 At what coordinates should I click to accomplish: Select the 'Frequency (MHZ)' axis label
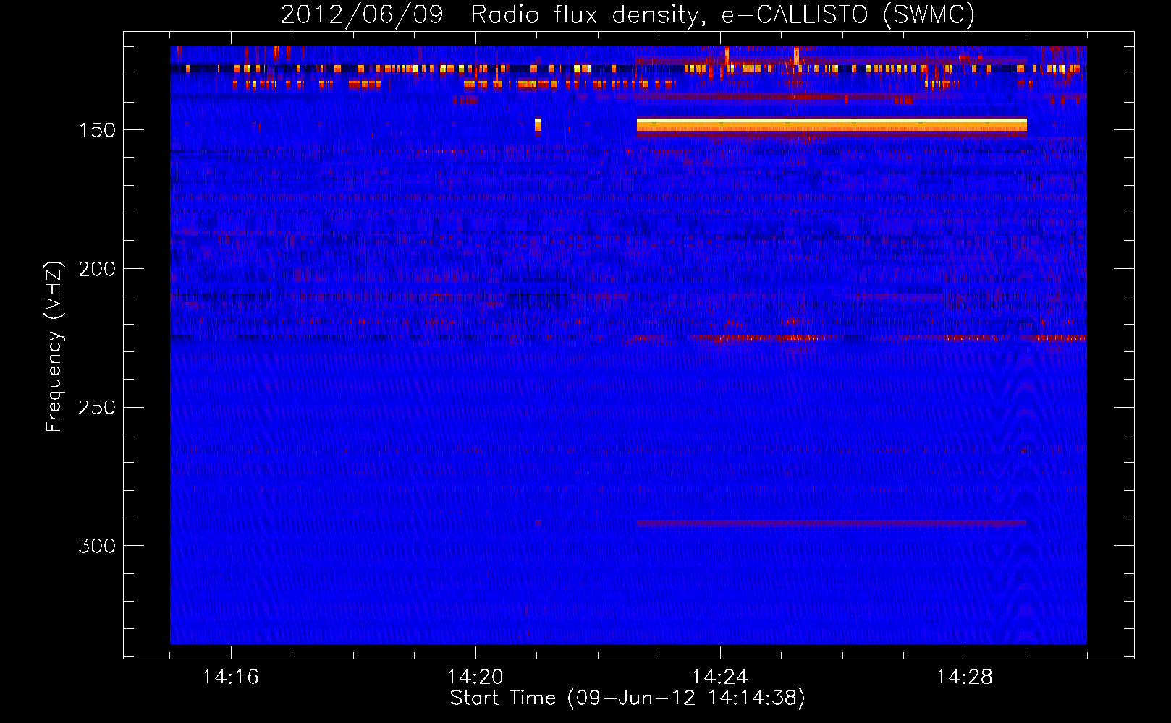point(54,347)
